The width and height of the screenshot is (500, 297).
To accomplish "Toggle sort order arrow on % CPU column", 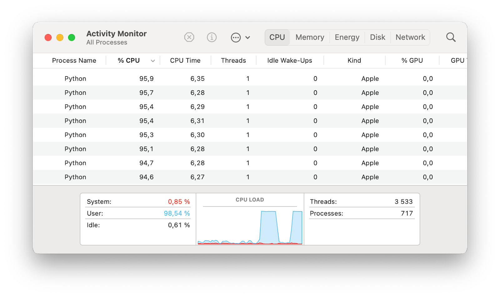I will (x=153, y=61).
